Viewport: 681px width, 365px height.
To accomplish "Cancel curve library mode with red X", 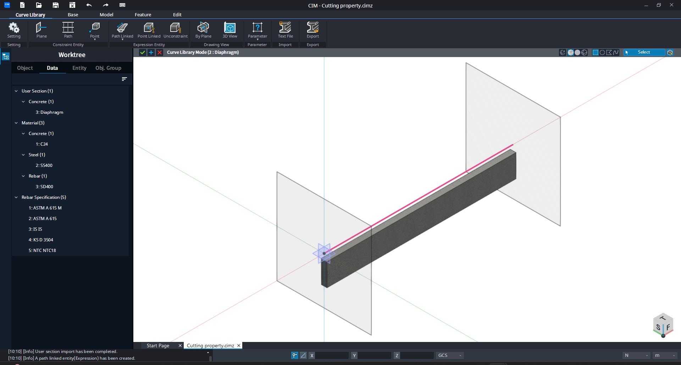I will pyautogui.click(x=160, y=52).
